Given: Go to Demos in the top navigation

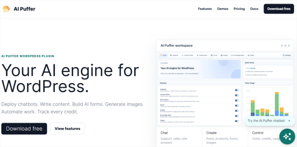Looking at the screenshot, I should click(223, 9).
